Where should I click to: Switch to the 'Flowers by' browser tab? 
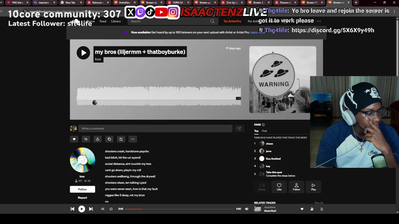click(x=285, y=2)
